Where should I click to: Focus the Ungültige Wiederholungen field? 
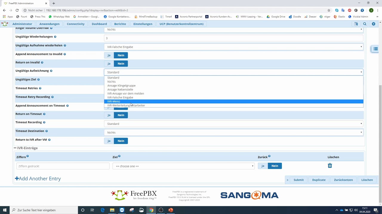click(x=234, y=38)
